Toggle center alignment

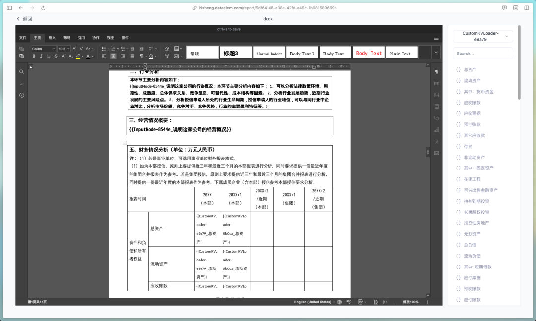pyautogui.click(x=113, y=56)
